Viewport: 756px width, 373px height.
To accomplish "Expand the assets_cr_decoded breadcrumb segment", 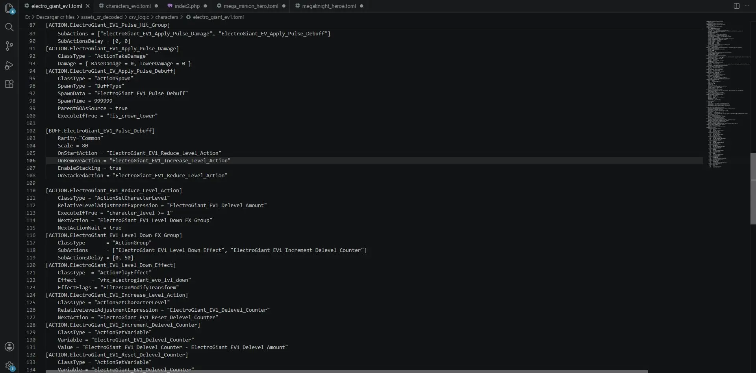I will coord(102,17).
